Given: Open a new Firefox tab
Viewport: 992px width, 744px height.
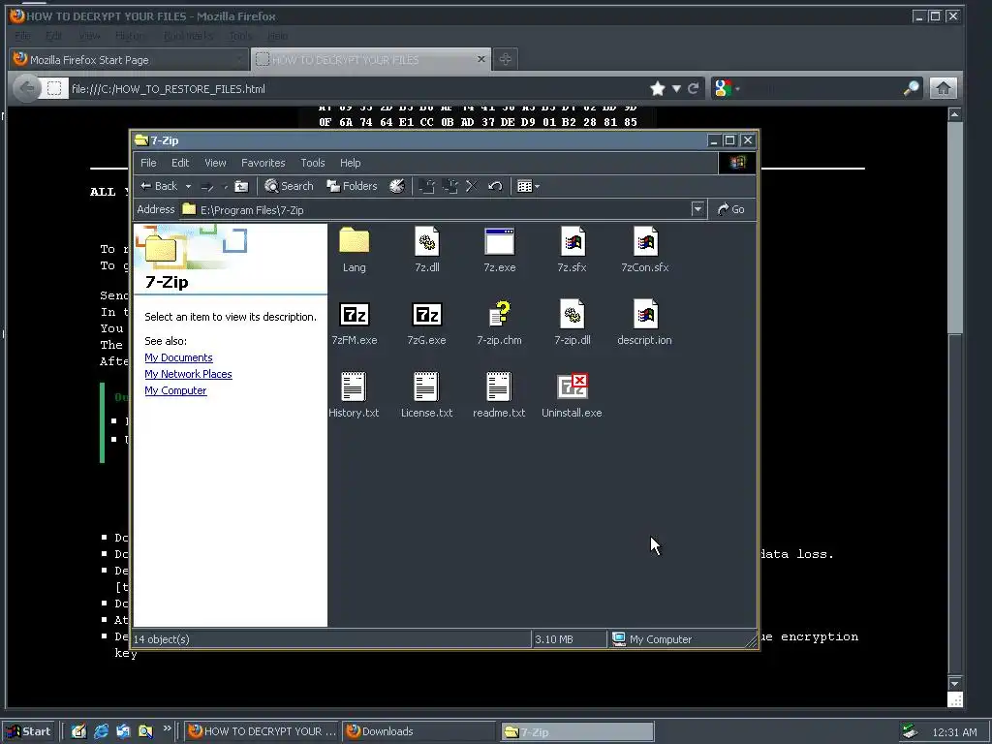Looking at the screenshot, I should coord(505,59).
